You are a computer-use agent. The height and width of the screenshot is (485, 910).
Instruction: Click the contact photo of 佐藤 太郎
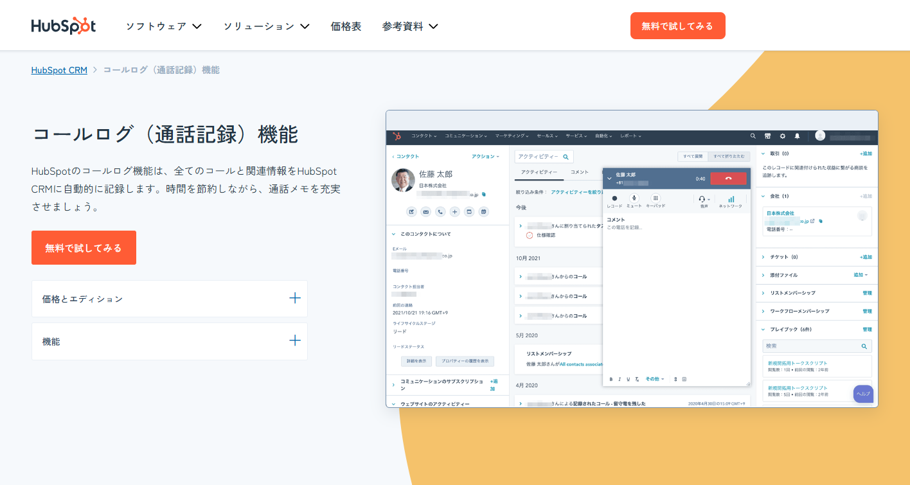coord(403,180)
